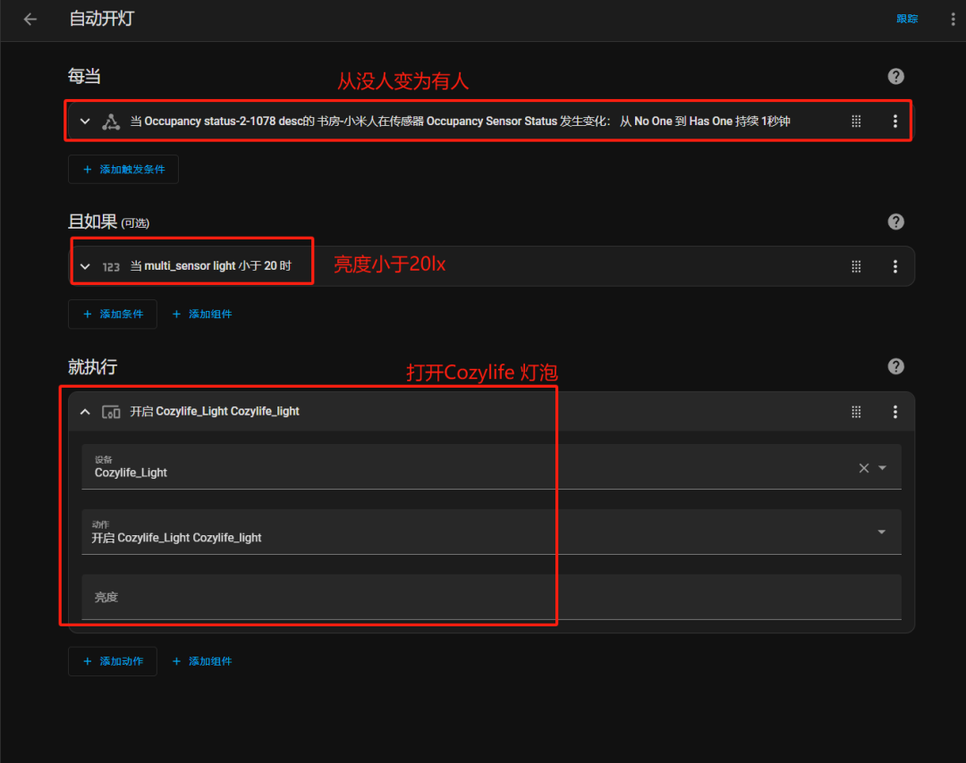Open the 设备 device dropdown

pos(882,468)
